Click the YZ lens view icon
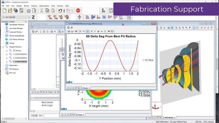The height and width of the screenshot is (123, 219). pos(50,17)
